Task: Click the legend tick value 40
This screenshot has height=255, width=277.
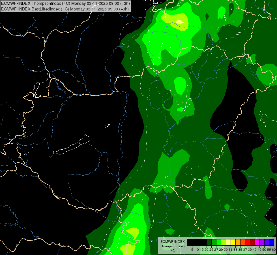Action: coord(255,250)
